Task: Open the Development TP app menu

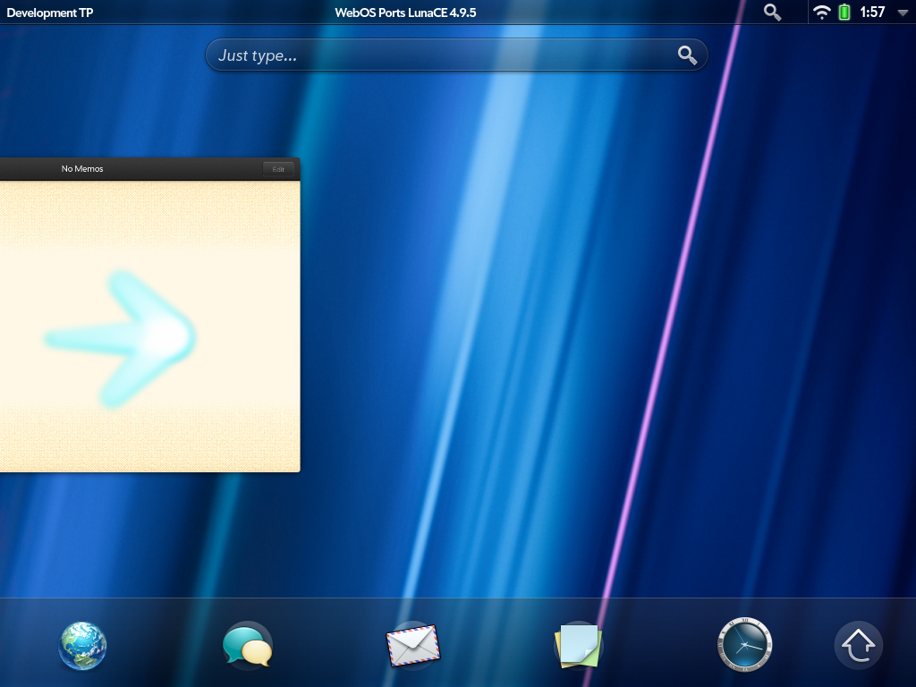Action: coord(49,13)
